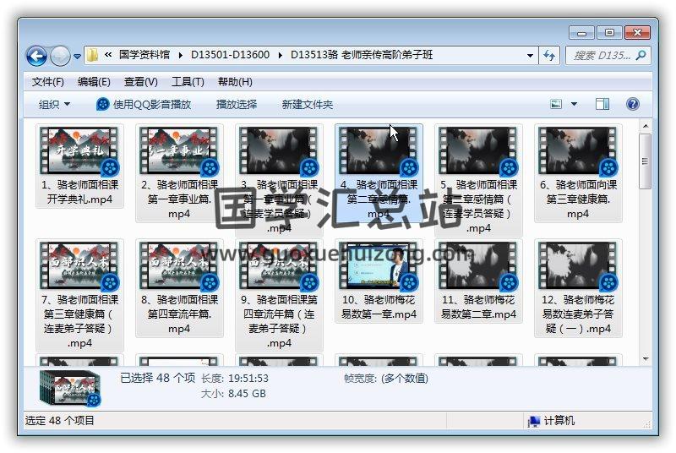Click 使用QQ影音播放 button
The image size is (676, 453).
tap(144, 104)
